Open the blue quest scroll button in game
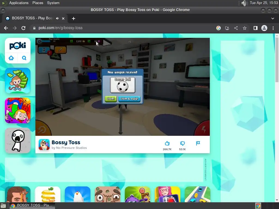This screenshot has height=209, width=279. click(44, 50)
